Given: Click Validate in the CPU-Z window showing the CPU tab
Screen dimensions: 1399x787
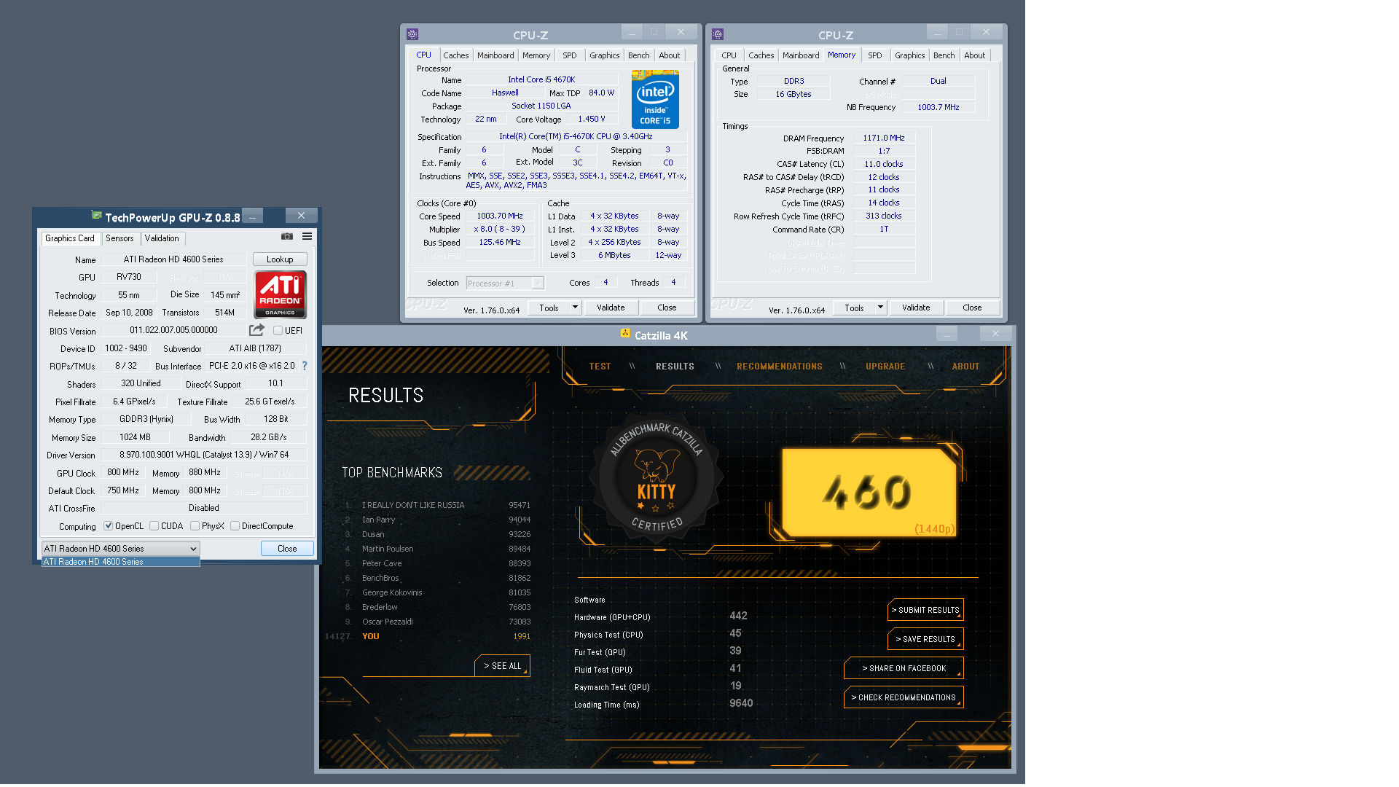Looking at the screenshot, I should pyautogui.click(x=611, y=308).
